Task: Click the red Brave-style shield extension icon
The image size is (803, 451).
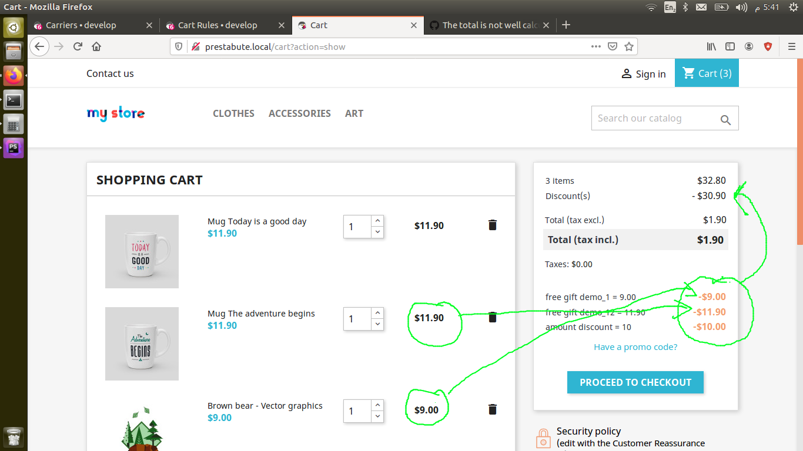Action: click(x=768, y=46)
